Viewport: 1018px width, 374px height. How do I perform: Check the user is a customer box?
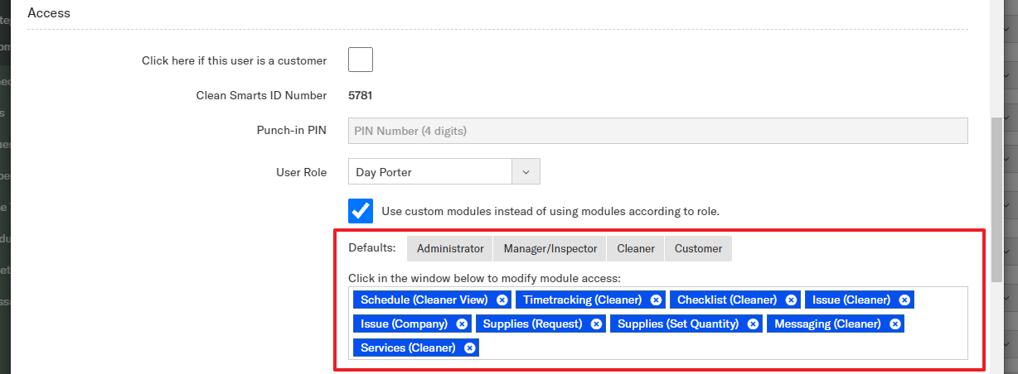click(x=361, y=60)
